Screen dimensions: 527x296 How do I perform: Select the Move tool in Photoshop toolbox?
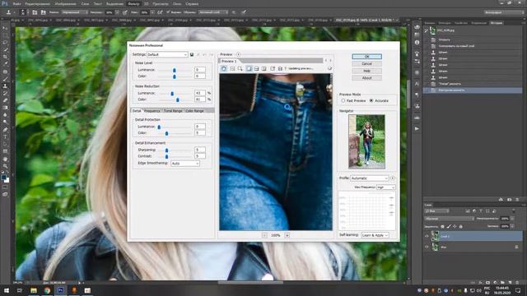click(x=5, y=28)
